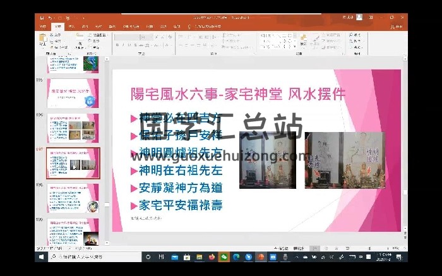Click the Find icon in editing group
Screen dimensions: 442x276
(x=356, y=35)
